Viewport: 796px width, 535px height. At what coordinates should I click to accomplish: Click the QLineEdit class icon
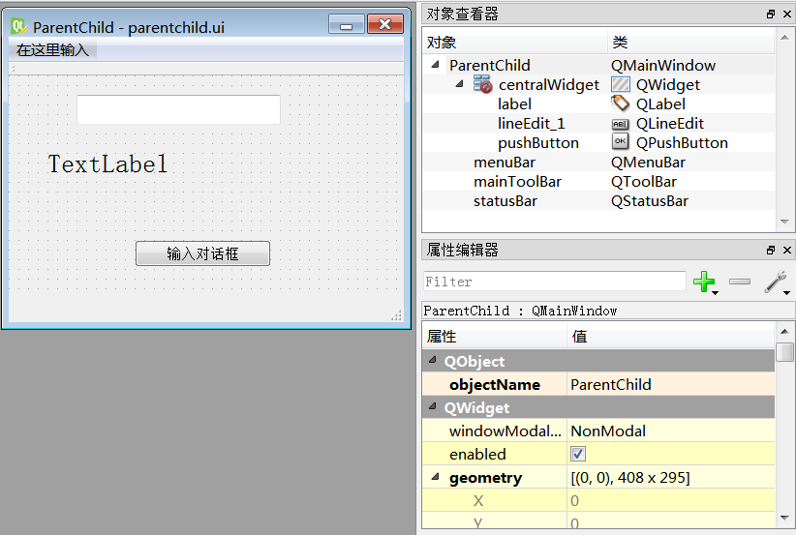[621, 124]
